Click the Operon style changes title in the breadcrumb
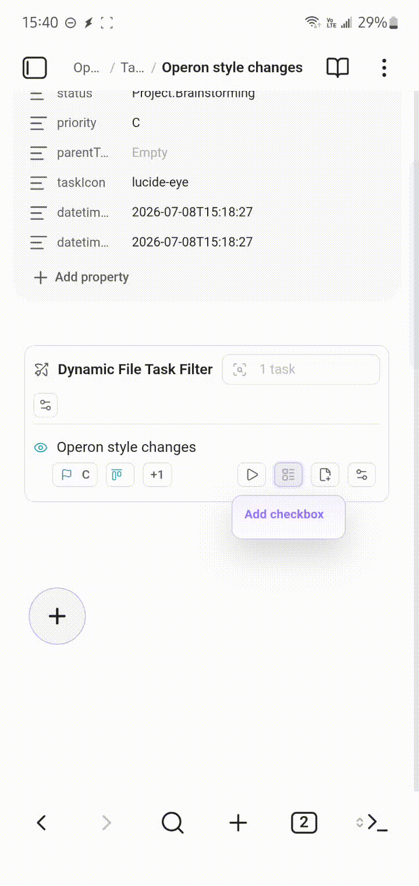 coord(232,68)
